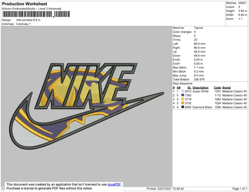Screen dimensions: 249x192
Task: Click the barcode under the worksheet title
Action: tap(36, 14)
